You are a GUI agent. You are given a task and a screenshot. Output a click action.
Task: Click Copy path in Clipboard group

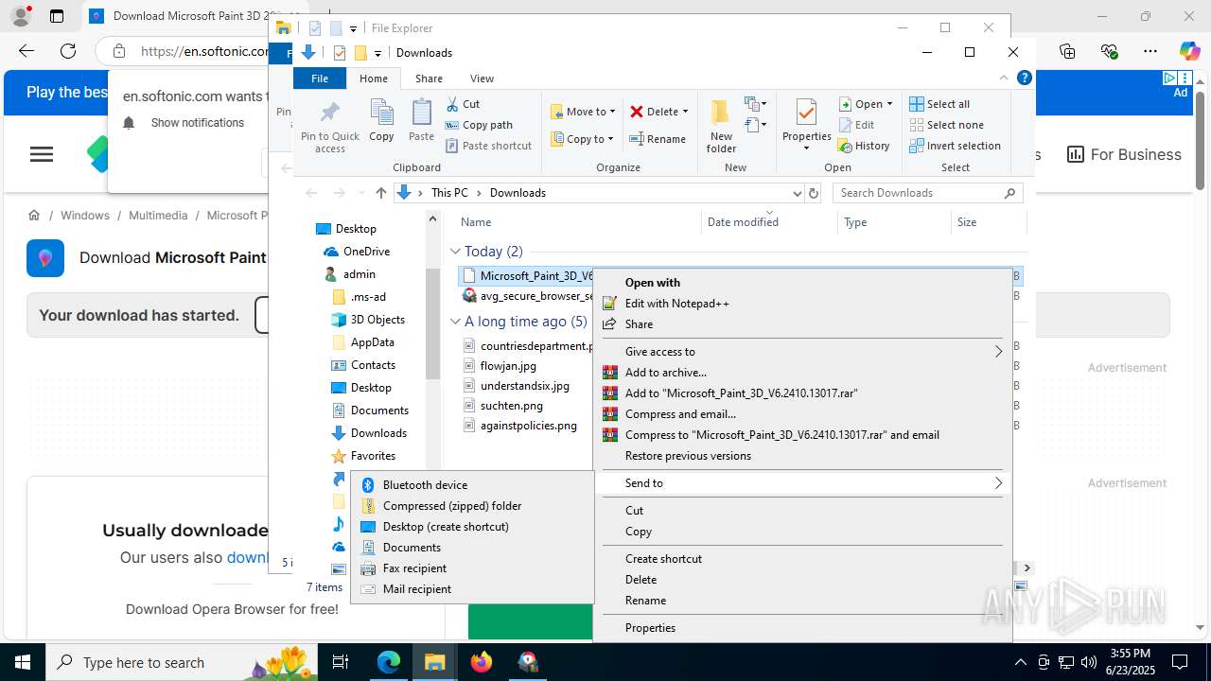pos(479,125)
